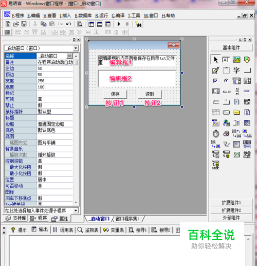This screenshot has height=266, width=257.
Task: Click the 位置 property value 居中
Action: coord(55,180)
